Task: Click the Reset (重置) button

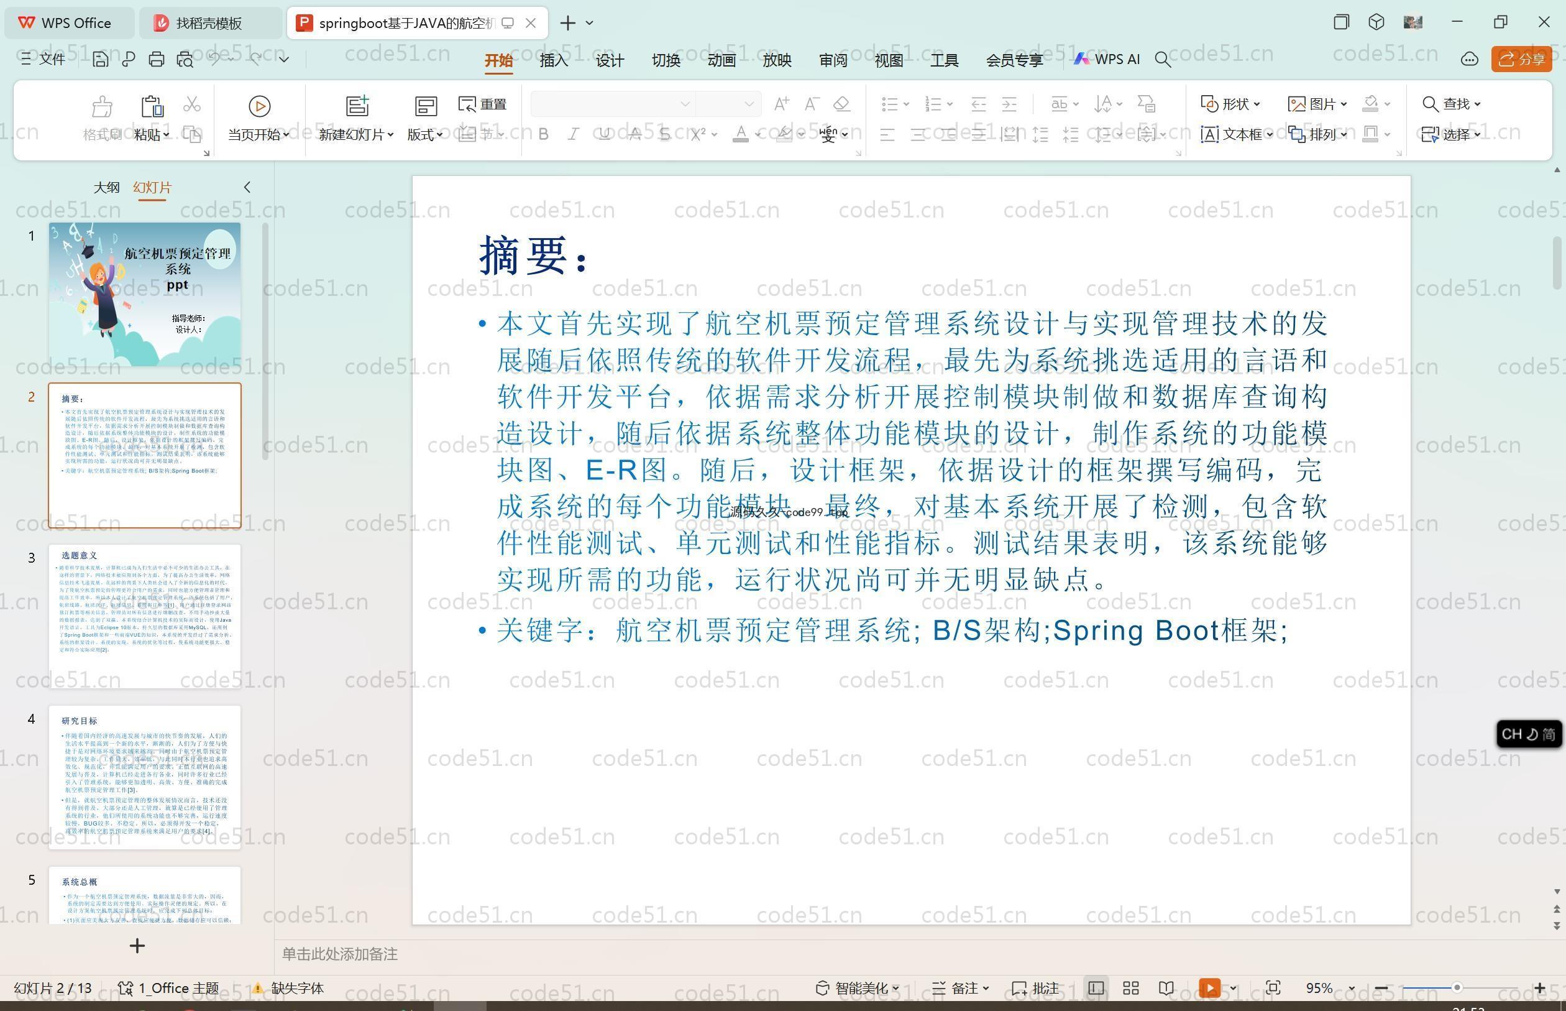Action: click(x=483, y=104)
